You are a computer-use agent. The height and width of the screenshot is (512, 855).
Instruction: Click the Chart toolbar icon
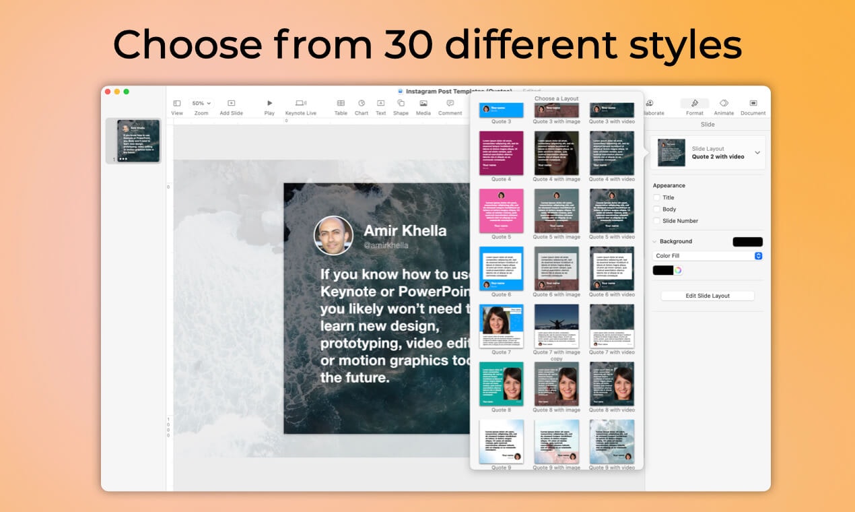362,103
